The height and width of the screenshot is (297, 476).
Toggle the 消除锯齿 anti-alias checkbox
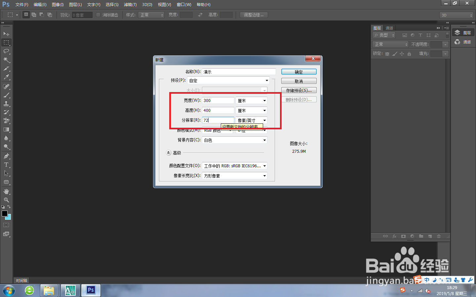[98, 15]
